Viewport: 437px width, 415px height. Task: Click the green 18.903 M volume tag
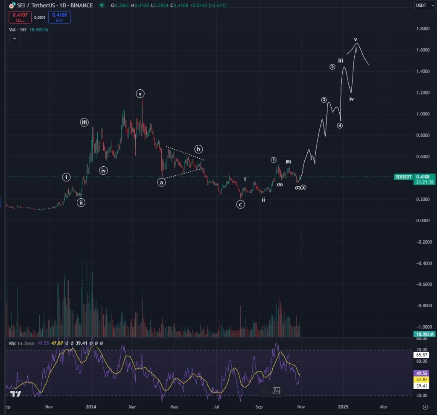[x=425, y=334]
